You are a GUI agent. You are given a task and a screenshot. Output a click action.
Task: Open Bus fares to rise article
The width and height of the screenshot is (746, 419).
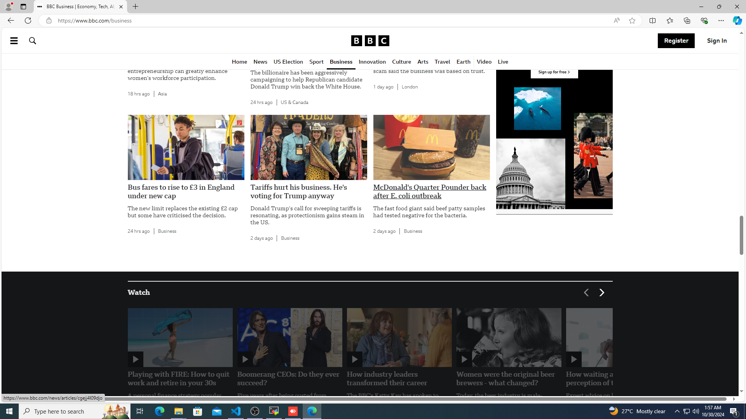tap(181, 192)
